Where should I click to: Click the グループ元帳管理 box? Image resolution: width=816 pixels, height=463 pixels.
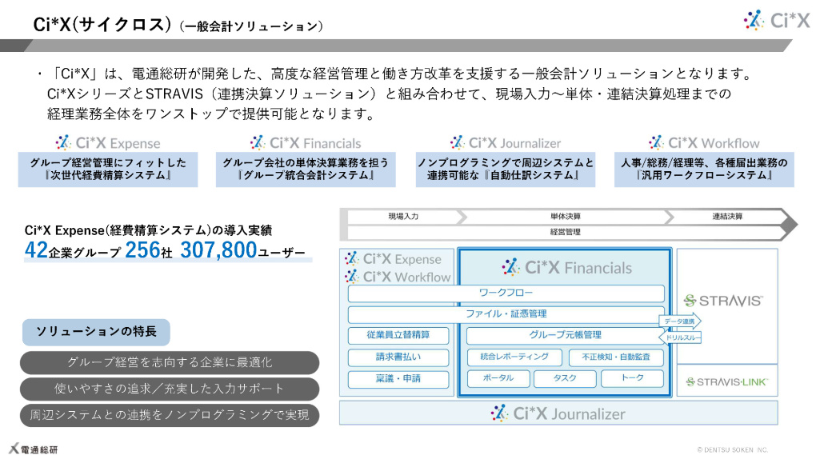[565, 336]
